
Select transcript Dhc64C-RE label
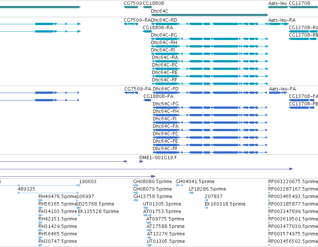pyautogui.click(x=165, y=72)
